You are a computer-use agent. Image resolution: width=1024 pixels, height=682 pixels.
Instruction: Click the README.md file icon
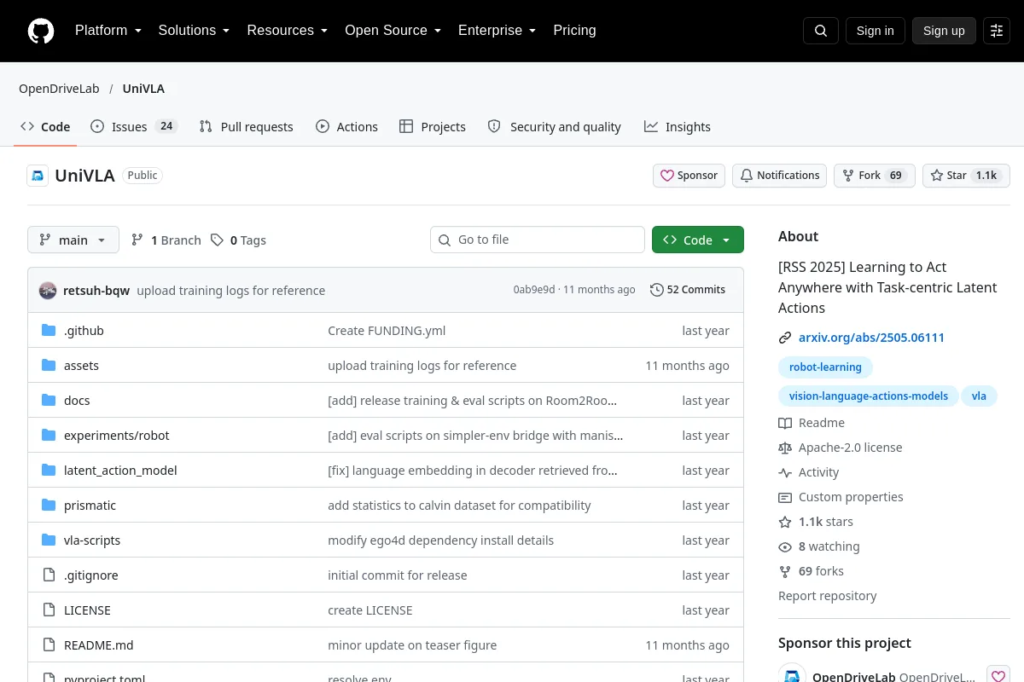click(49, 645)
